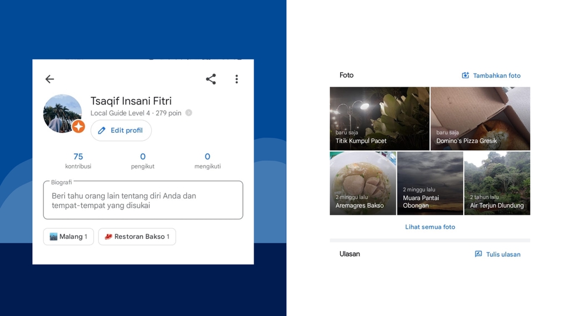The height and width of the screenshot is (316, 562).
Task: Click the Tulis ulasan review icon
Action: tap(478, 254)
